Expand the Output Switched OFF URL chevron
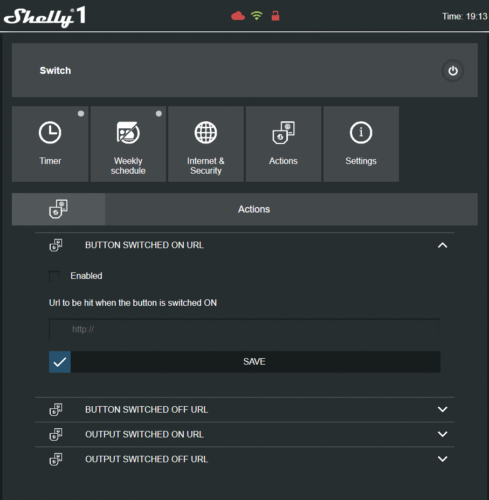 click(443, 459)
